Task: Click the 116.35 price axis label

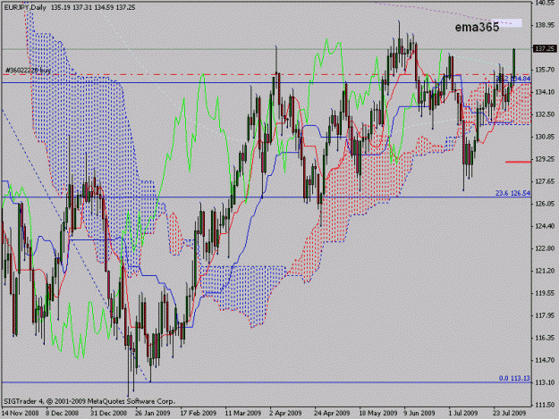Action: (545, 338)
